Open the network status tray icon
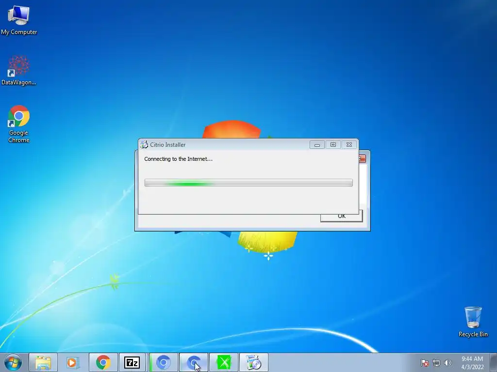 [x=436, y=363]
